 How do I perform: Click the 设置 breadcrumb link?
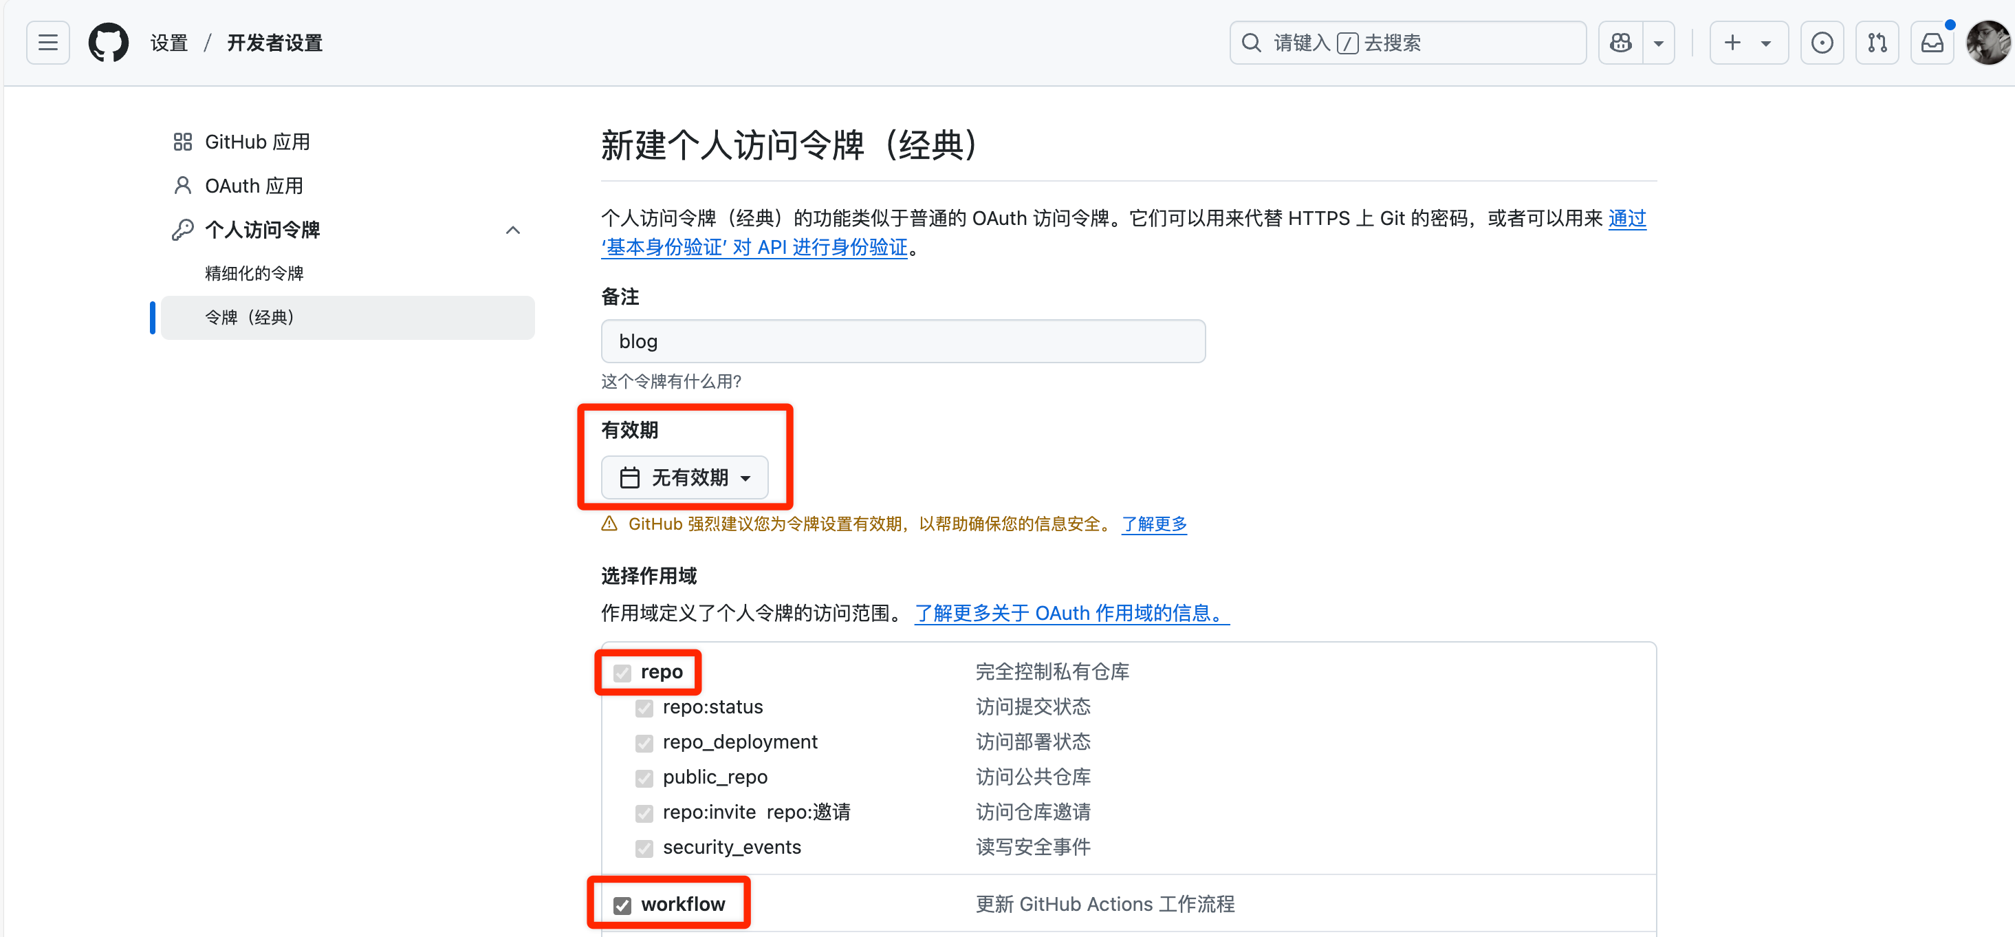click(x=169, y=42)
